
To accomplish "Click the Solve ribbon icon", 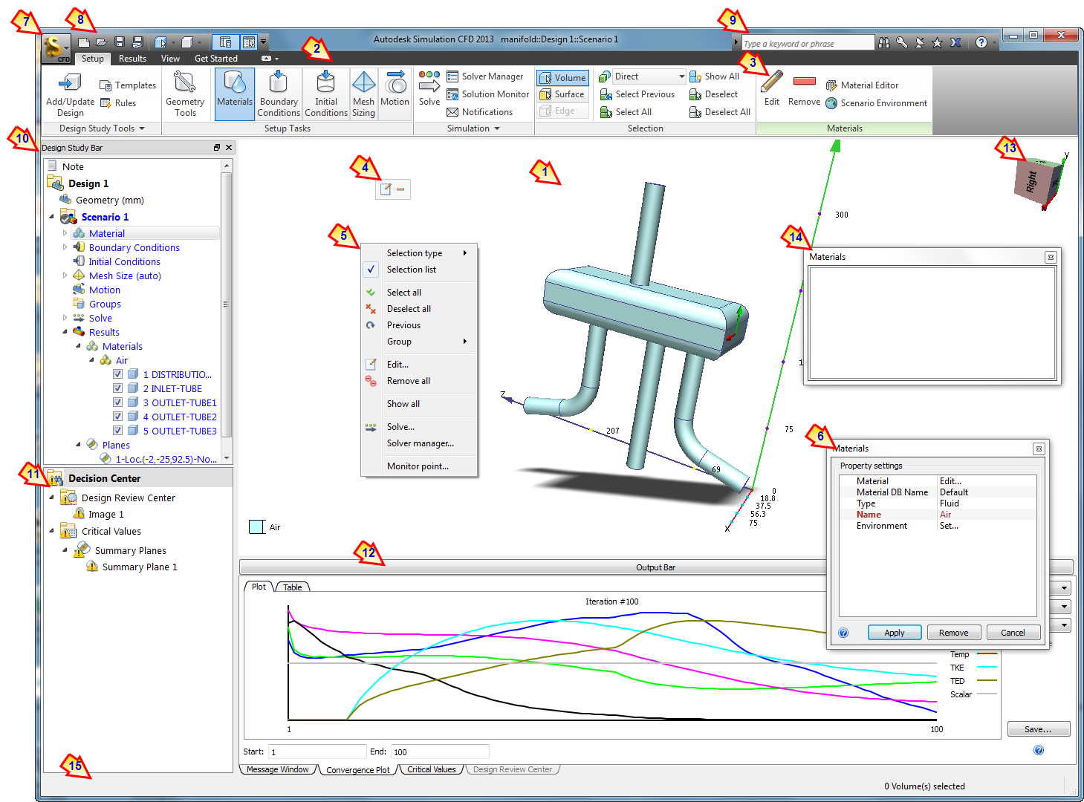I will 429,89.
